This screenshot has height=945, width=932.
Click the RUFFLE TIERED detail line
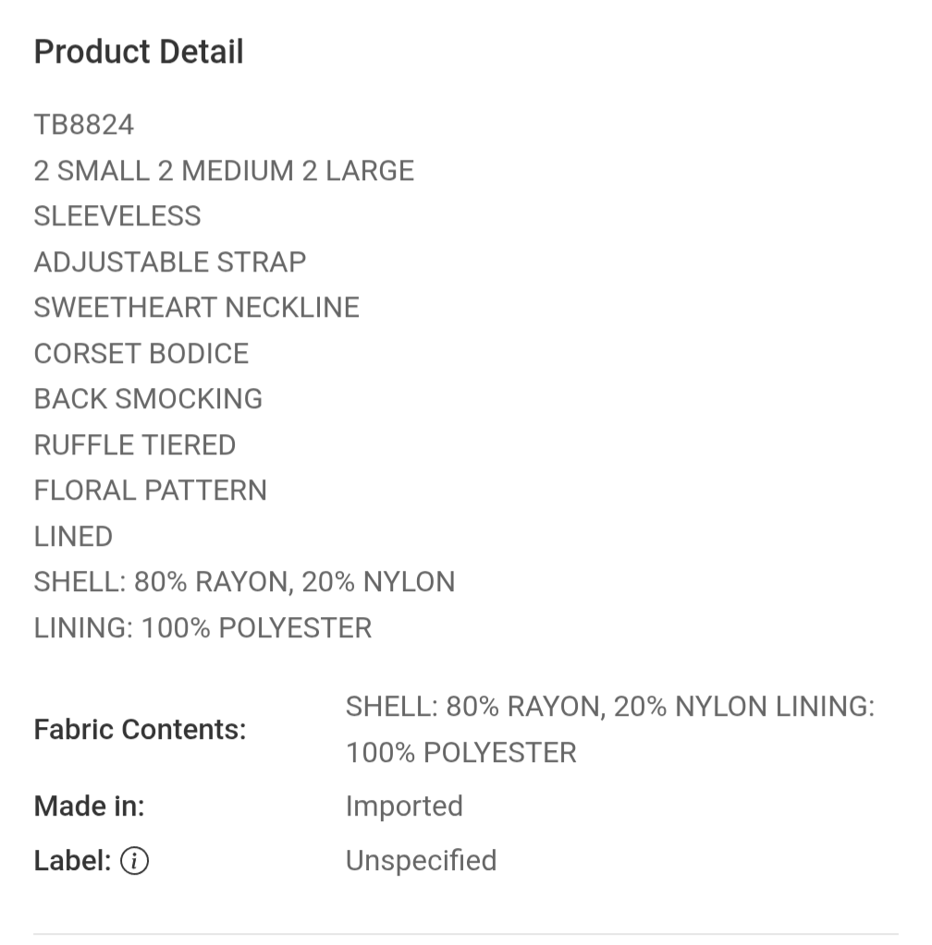point(134,444)
